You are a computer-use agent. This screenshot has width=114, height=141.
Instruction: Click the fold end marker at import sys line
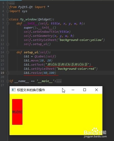8,11
